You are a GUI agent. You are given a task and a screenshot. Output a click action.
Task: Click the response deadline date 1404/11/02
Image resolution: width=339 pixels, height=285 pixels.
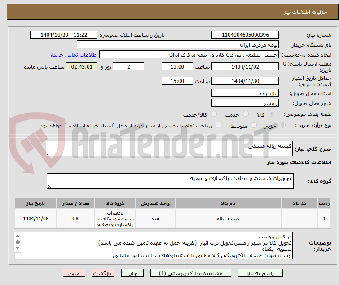click(245, 66)
